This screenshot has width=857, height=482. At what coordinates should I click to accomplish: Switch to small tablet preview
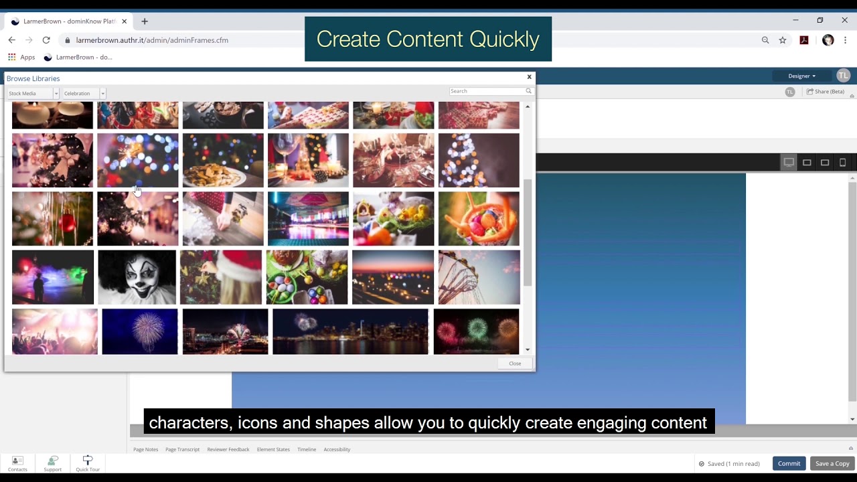pyautogui.click(x=825, y=163)
